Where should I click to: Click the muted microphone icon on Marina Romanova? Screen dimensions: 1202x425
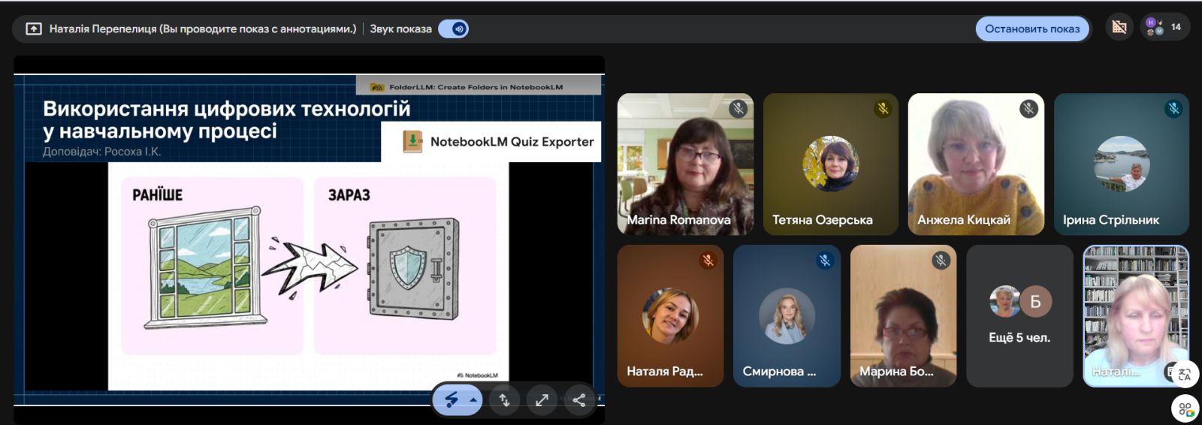pos(738,109)
